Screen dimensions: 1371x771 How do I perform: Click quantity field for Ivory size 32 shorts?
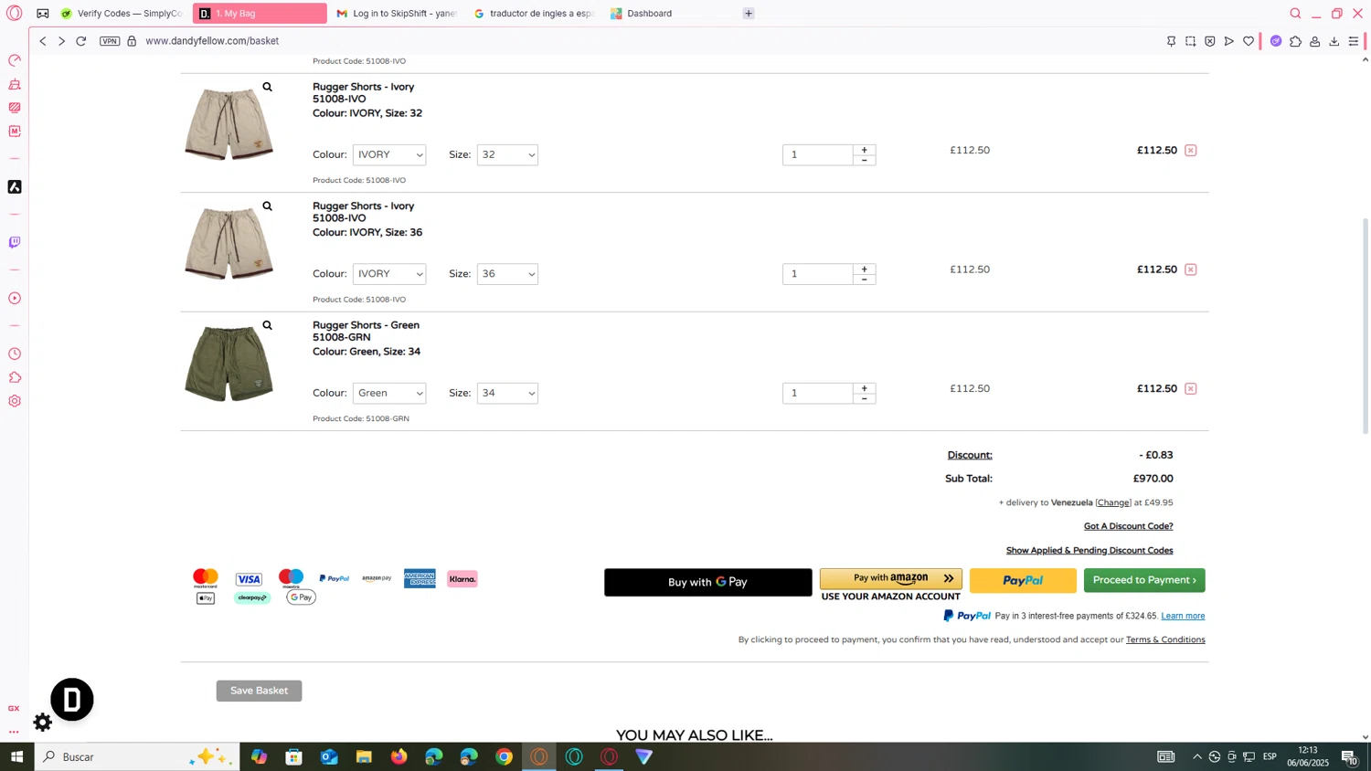point(818,154)
